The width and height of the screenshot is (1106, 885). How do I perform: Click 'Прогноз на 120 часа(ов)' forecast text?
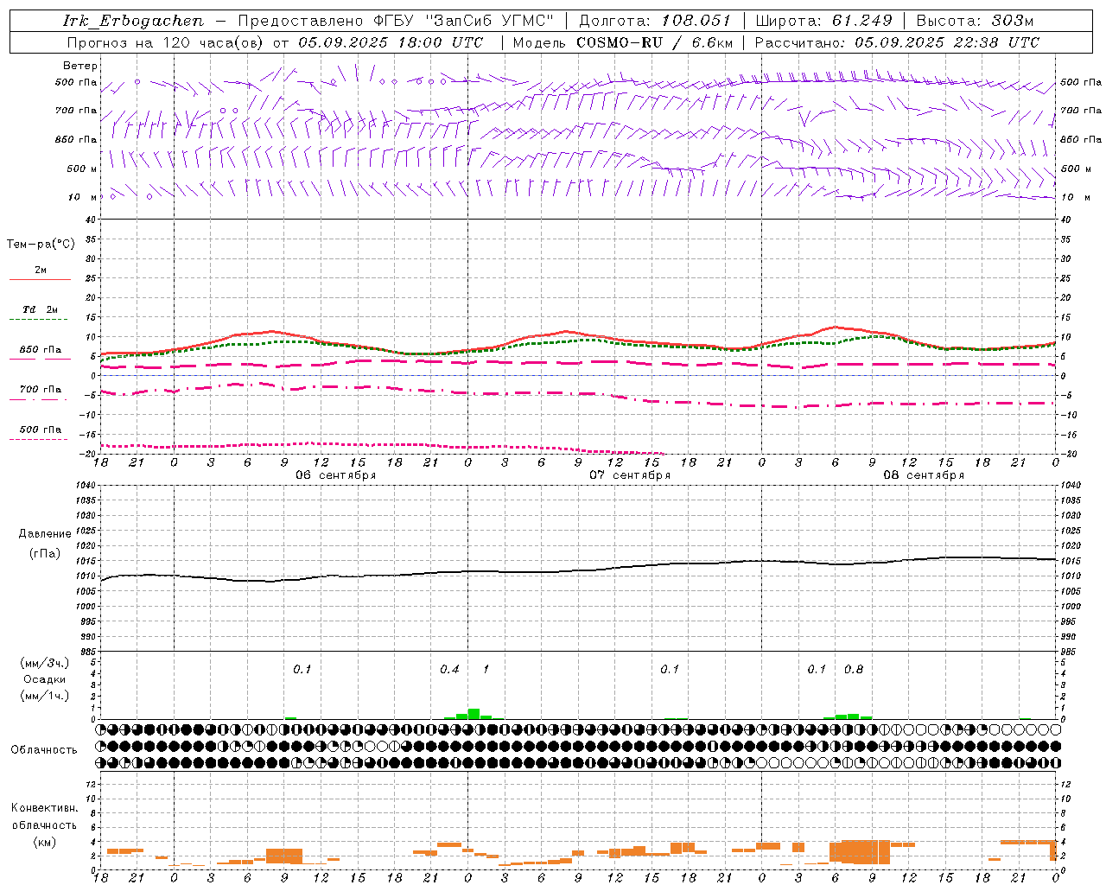point(166,42)
